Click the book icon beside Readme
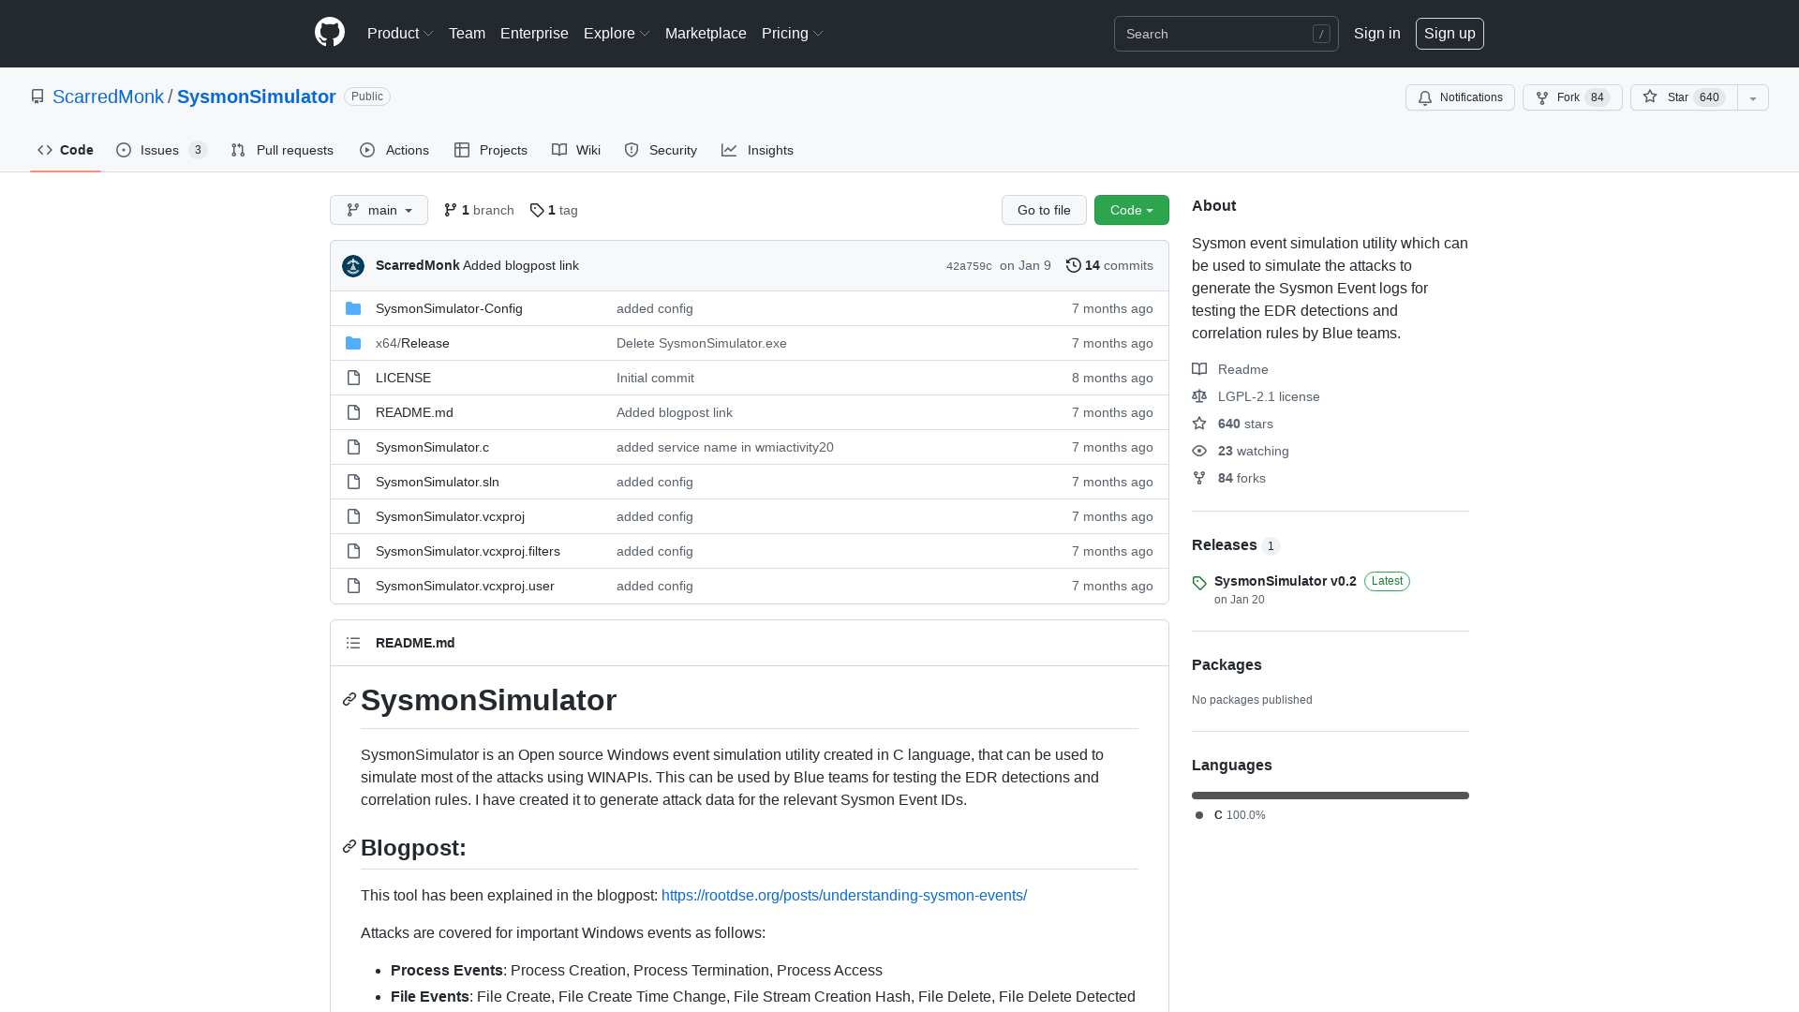 tap(1199, 369)
